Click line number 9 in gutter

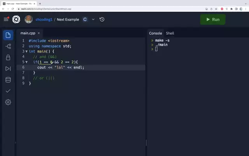coord(23,83)
